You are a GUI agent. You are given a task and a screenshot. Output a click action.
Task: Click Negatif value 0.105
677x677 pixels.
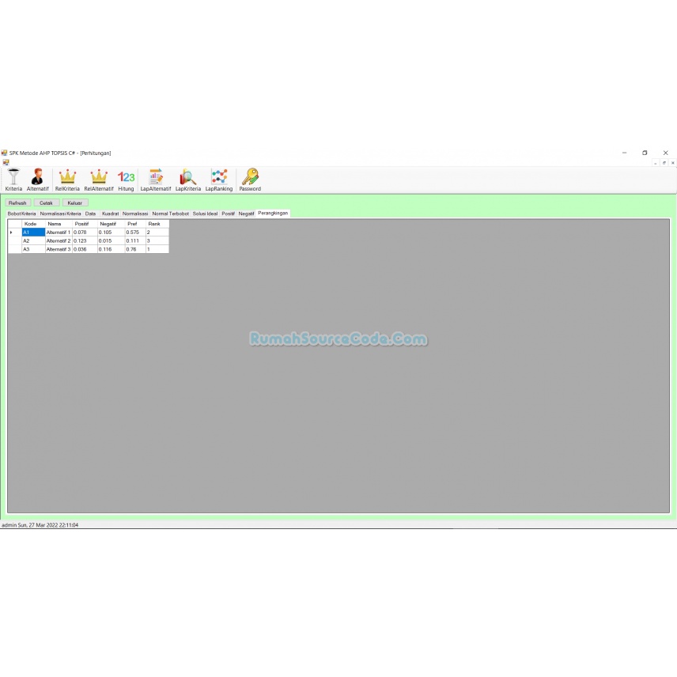tap(111, 233)
